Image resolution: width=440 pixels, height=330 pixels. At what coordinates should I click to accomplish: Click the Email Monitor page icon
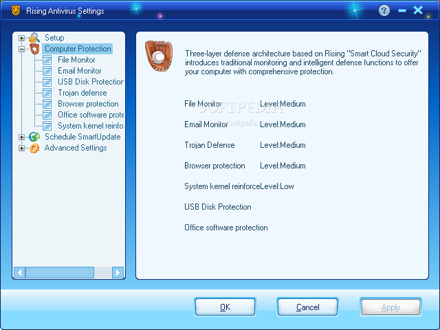[x=47, y=71]
